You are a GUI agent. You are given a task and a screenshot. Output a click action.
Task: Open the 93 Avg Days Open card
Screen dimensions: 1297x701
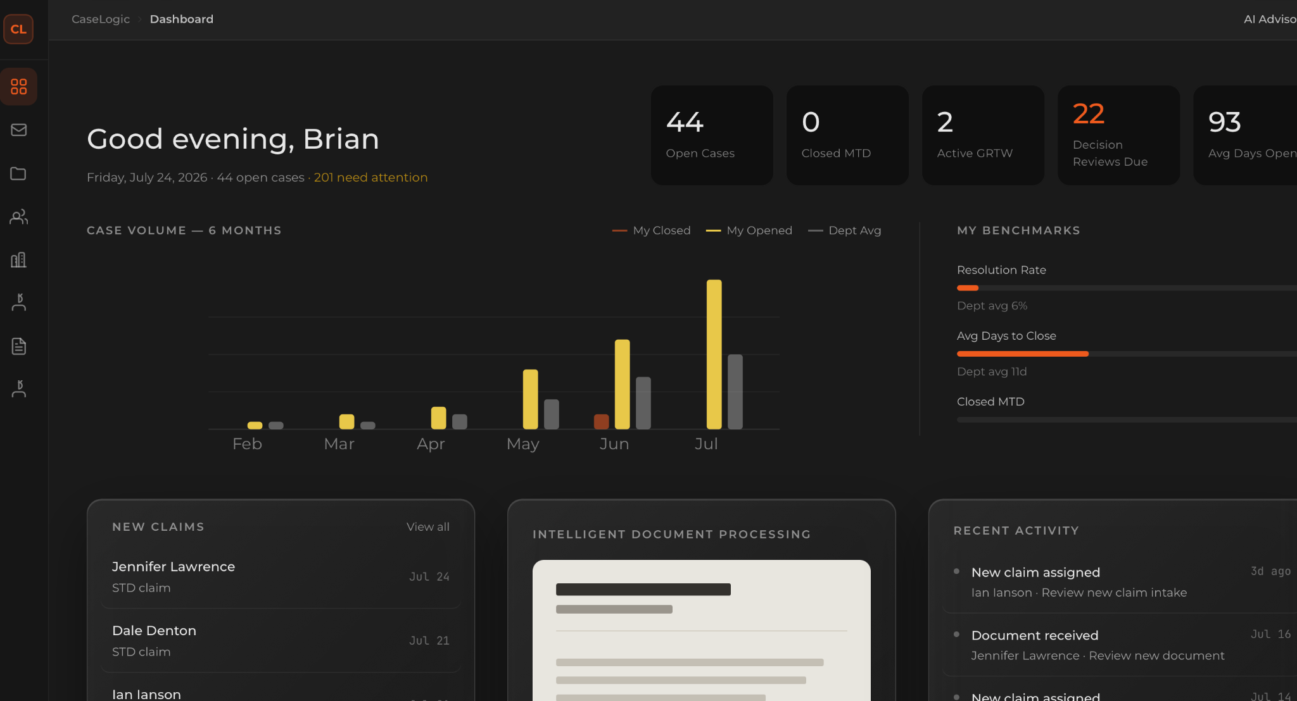click(1245, 135)
